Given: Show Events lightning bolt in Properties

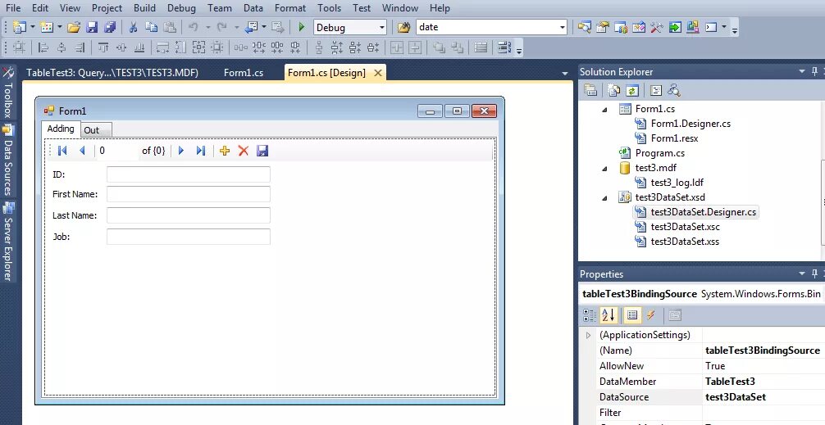Looking at the screenshot, I should click(651, 315).
